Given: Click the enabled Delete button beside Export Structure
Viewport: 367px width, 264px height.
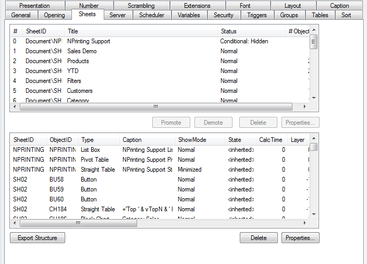Looking at the screenshot, I should point(259,238).
